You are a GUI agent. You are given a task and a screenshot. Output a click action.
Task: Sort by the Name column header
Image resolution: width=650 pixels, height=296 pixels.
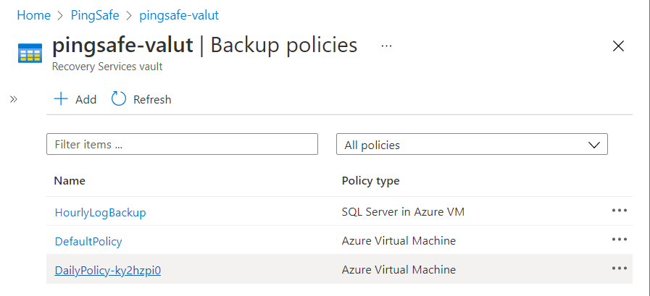click(70, 180)
